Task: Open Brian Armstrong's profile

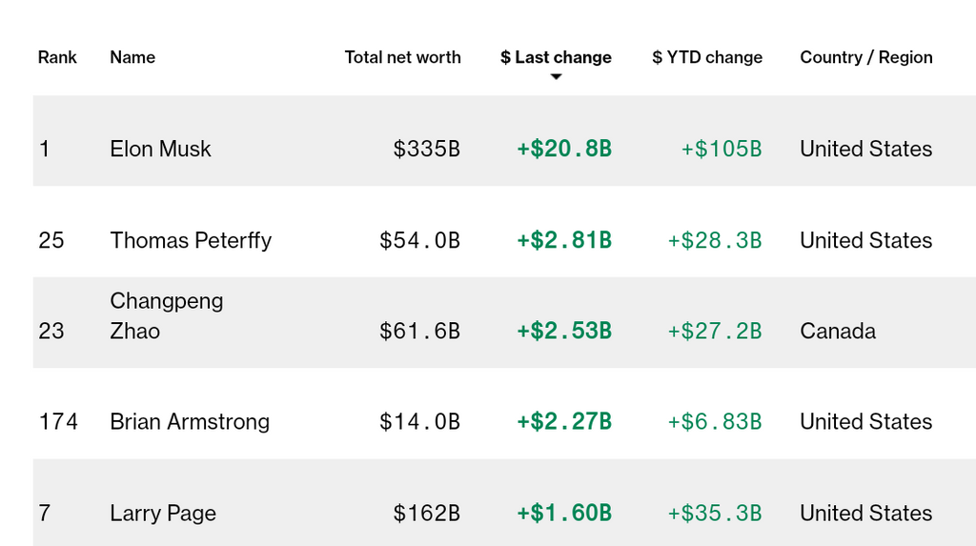Action: (190, 421)
